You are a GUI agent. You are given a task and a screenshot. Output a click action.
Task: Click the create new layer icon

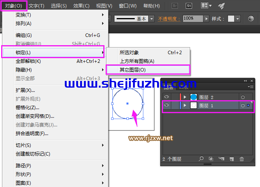click(231, 159)
